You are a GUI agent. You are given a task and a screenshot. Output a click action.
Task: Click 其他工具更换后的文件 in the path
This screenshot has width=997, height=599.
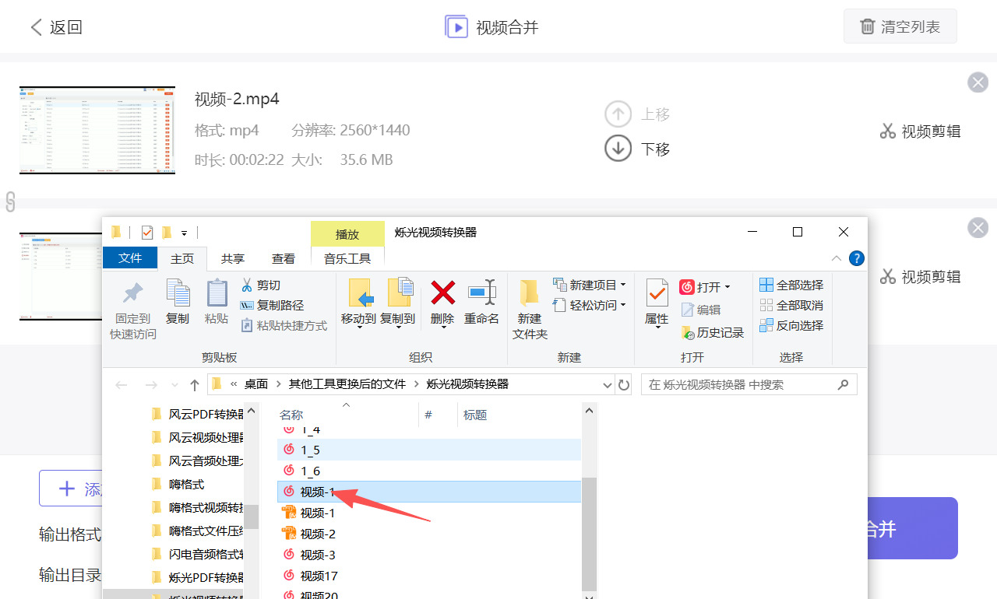coord(347,384)
